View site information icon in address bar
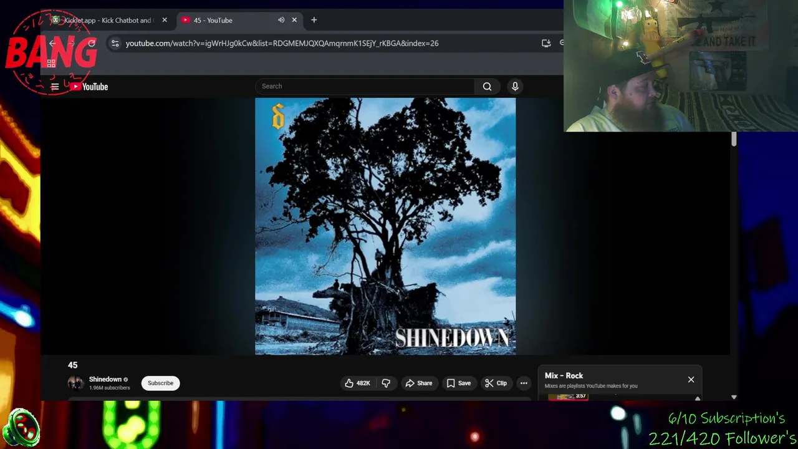The image size is (798, 449). [x=115, y=43]
